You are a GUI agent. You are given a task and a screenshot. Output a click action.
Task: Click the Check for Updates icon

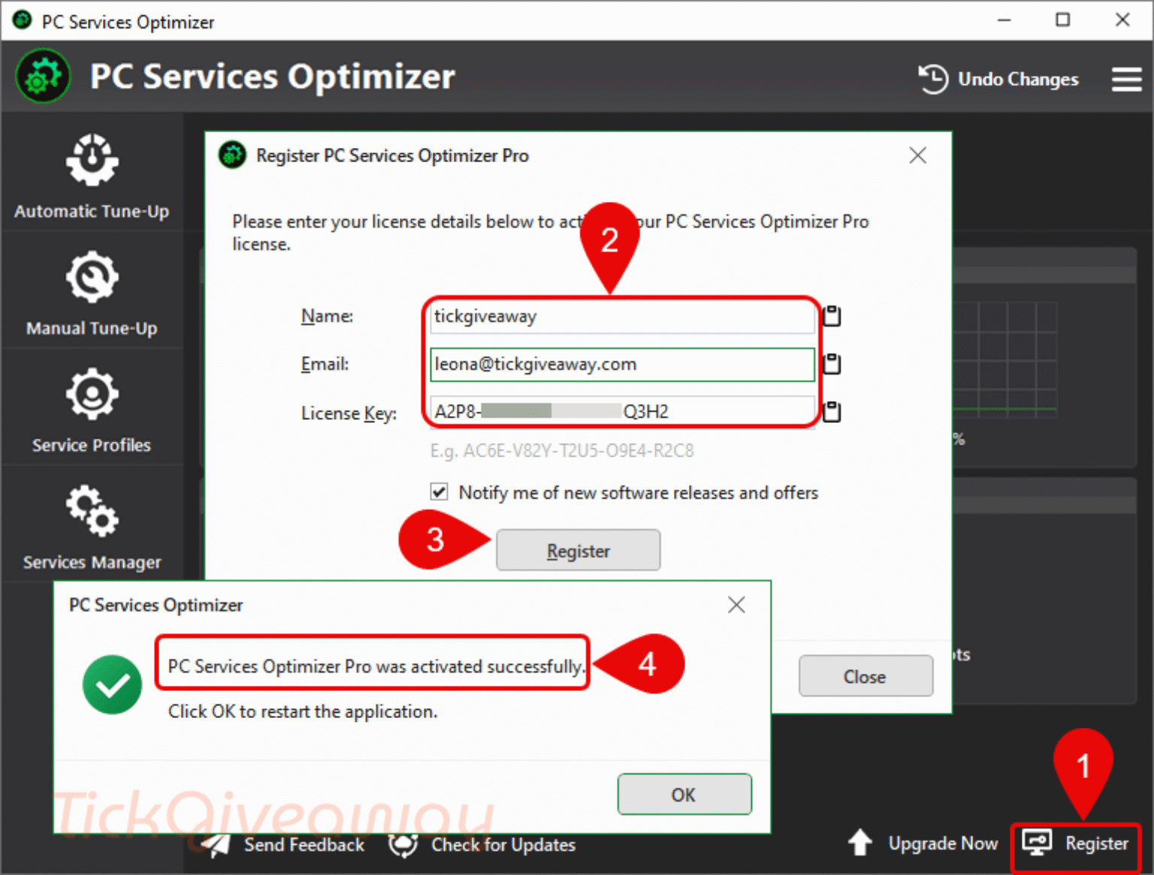403,845
